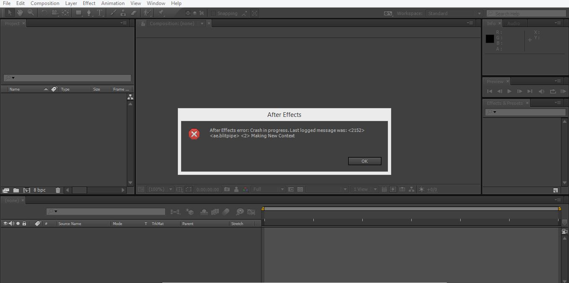Image resolution: width=569 pixels, height=283 pixels.
Task: Click the new folder icon in Project panel
Action: tap(16, 190)
